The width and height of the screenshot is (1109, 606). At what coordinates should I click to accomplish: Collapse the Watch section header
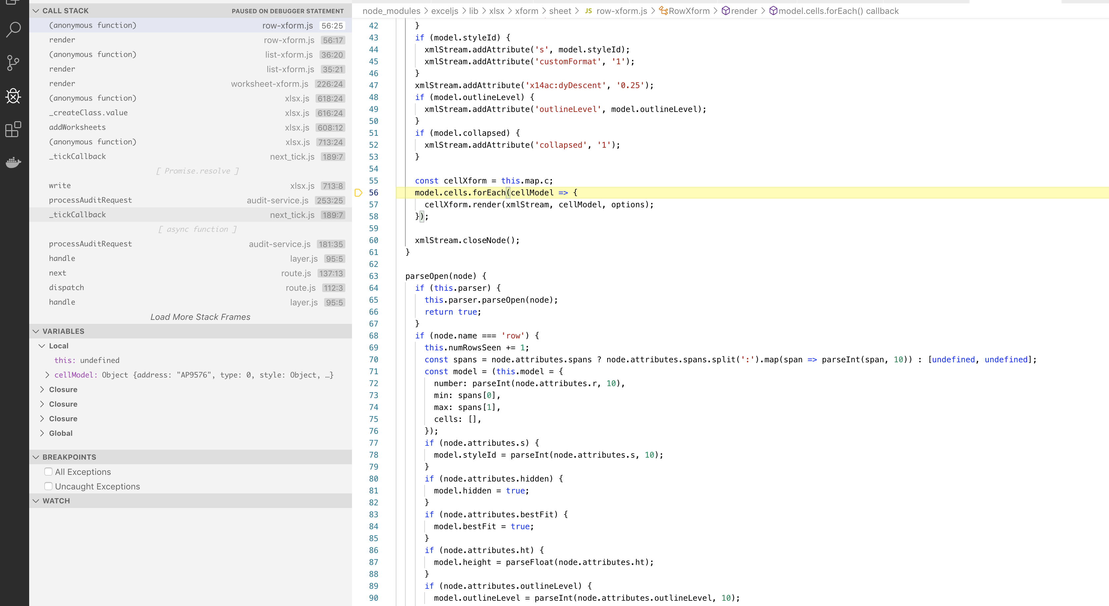[36, 501]
